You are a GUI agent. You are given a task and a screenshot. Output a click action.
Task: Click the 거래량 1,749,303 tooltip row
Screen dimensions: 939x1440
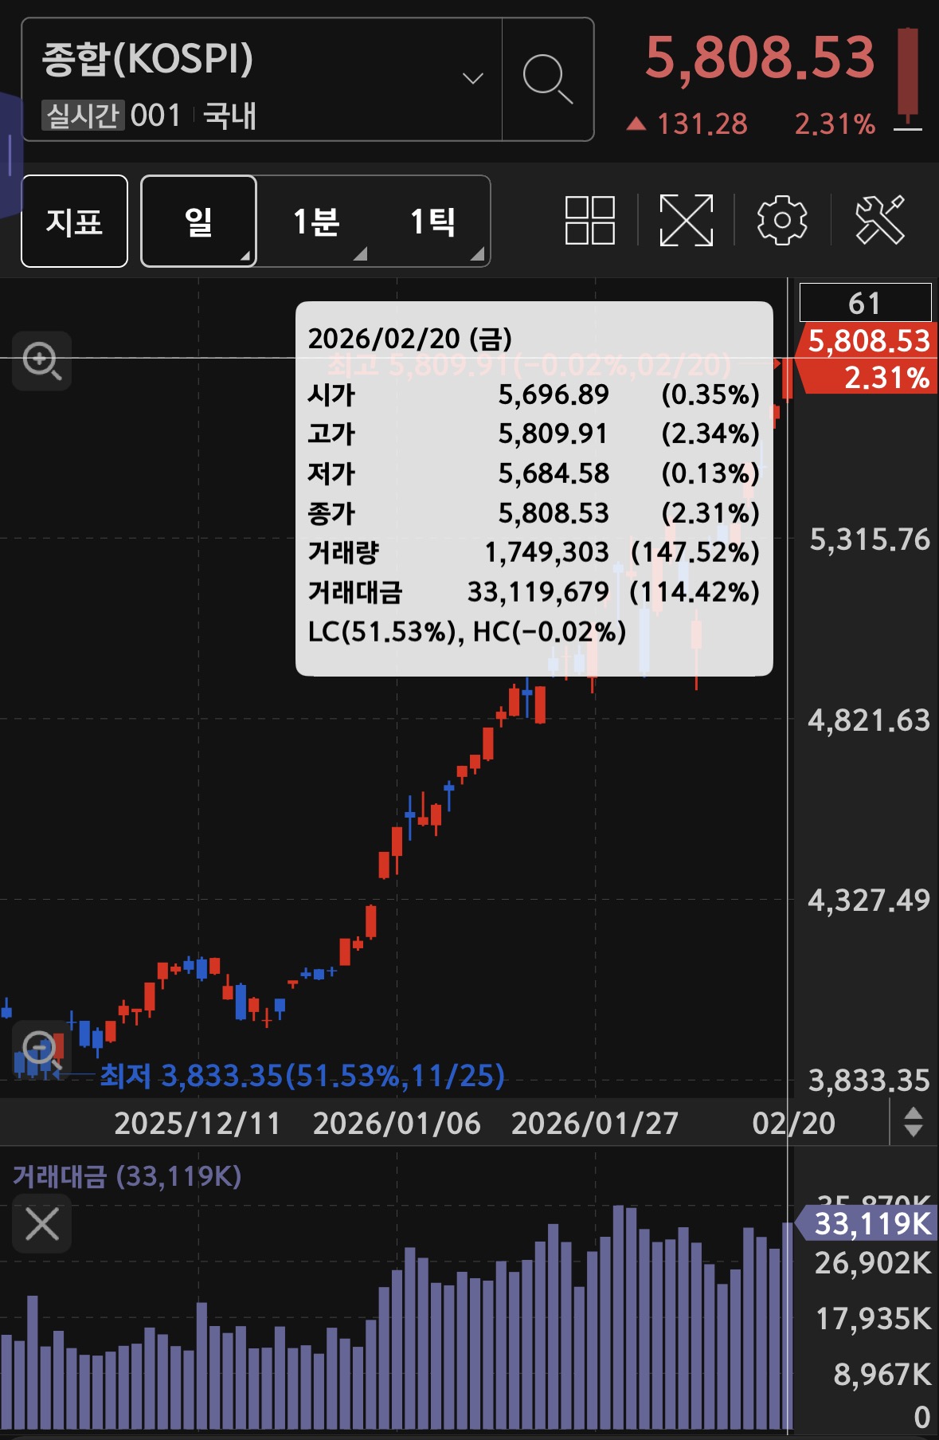tap(534, 552)
